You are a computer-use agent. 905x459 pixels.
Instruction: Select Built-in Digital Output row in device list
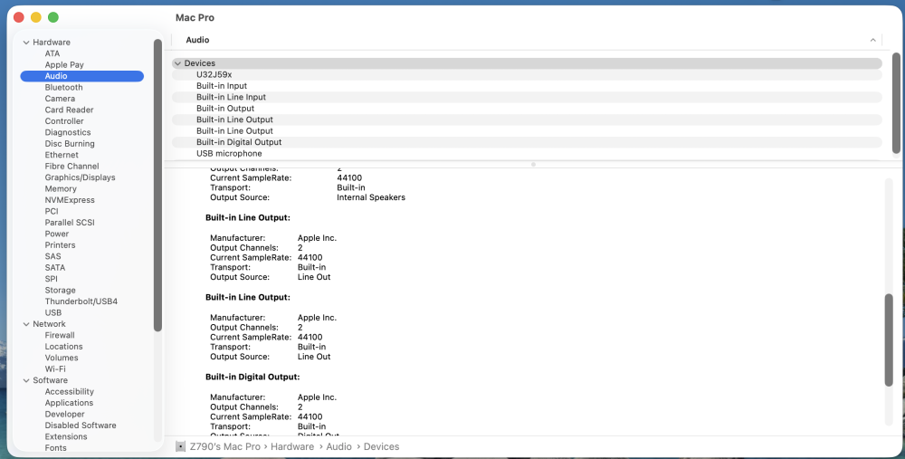(527, 142)
